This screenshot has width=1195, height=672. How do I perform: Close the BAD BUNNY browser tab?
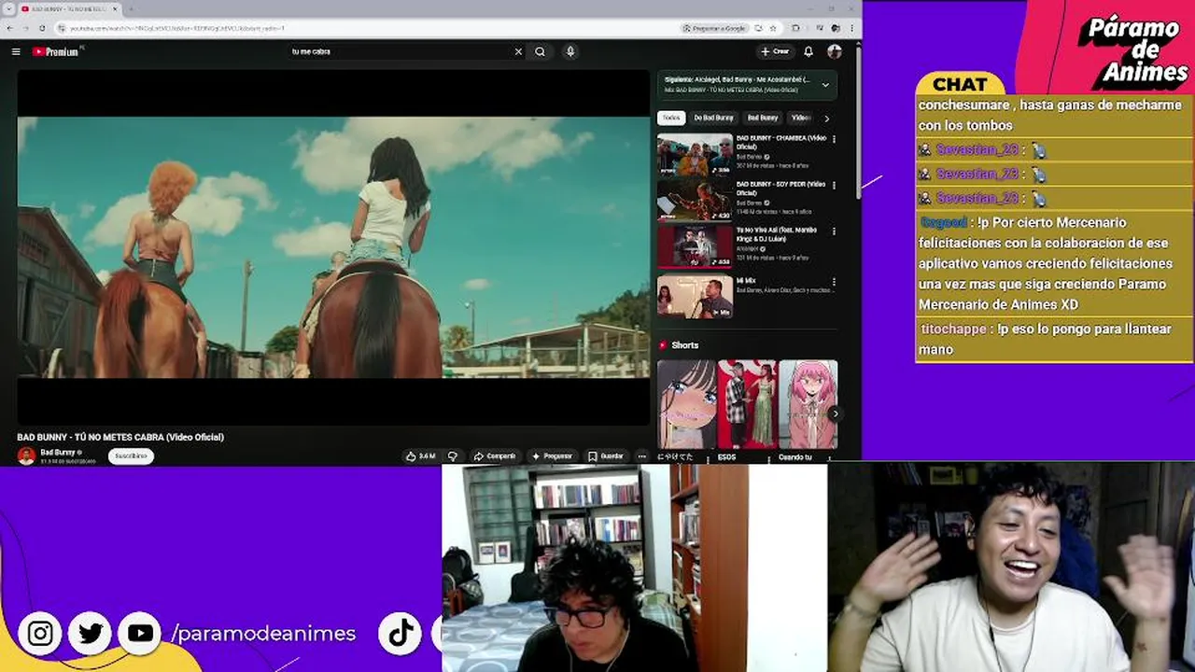116,8
